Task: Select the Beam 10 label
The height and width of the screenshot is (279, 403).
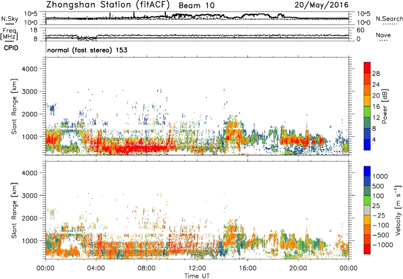Action: (x=196, y=6)
